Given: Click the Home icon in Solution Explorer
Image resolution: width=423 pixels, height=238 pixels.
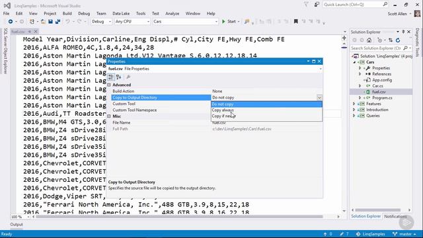Looking at the screenshot, I should tap(369, 40).
